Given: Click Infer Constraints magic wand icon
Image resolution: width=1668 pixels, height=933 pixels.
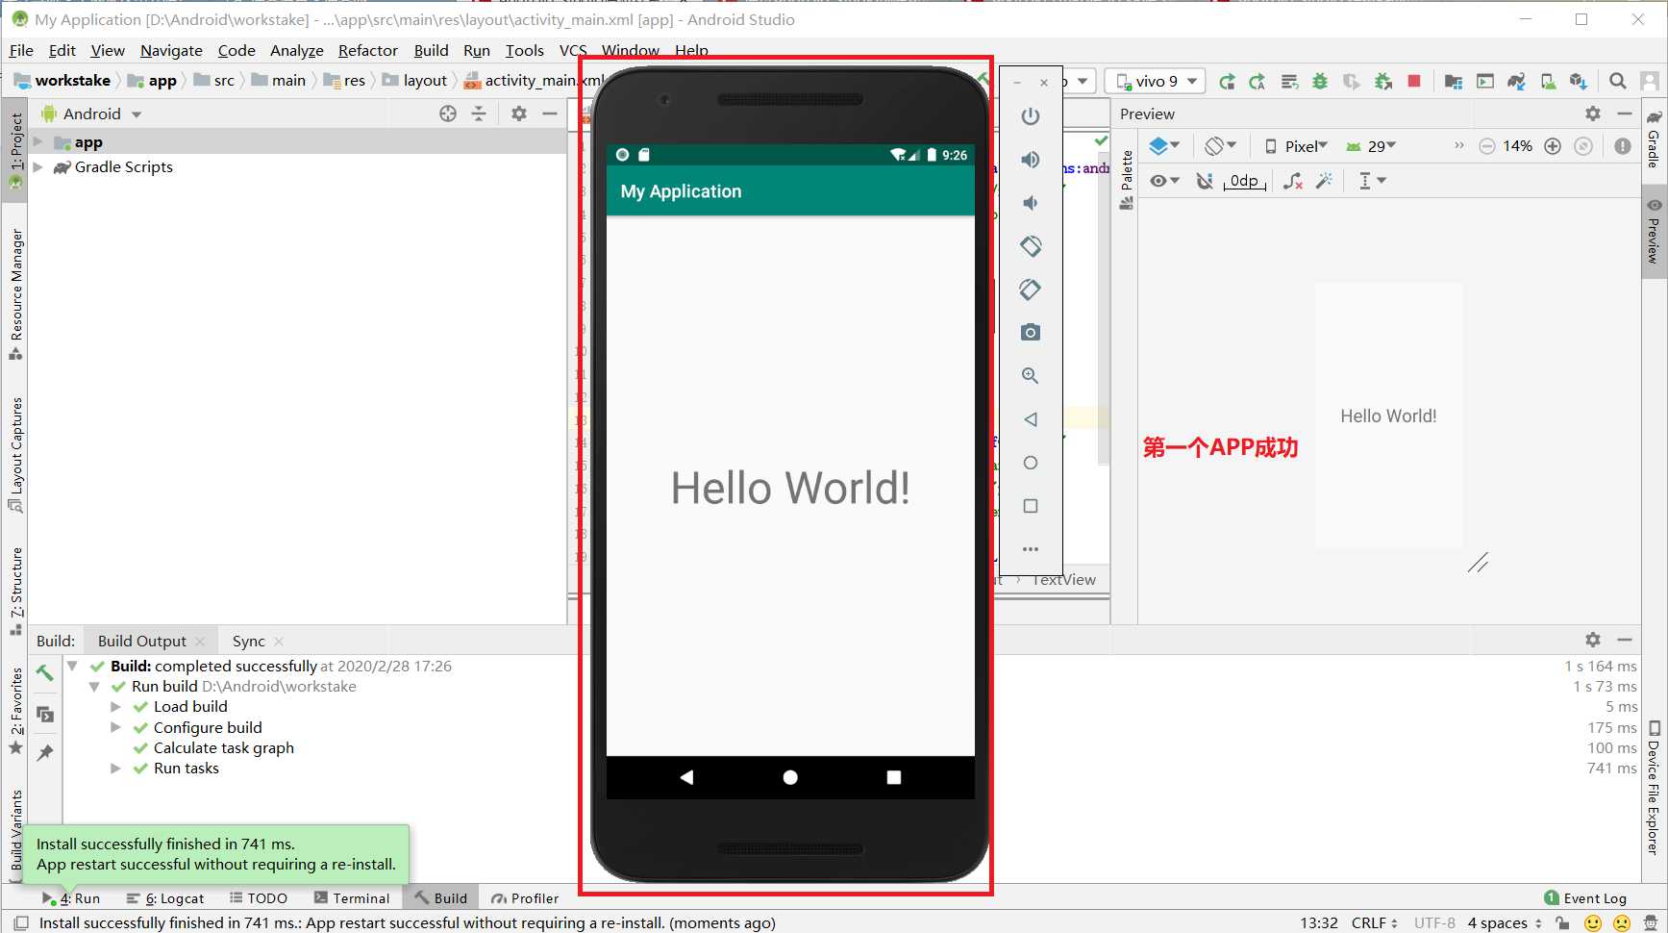Looking at the screenshot, I should [x=1324, y=181].
